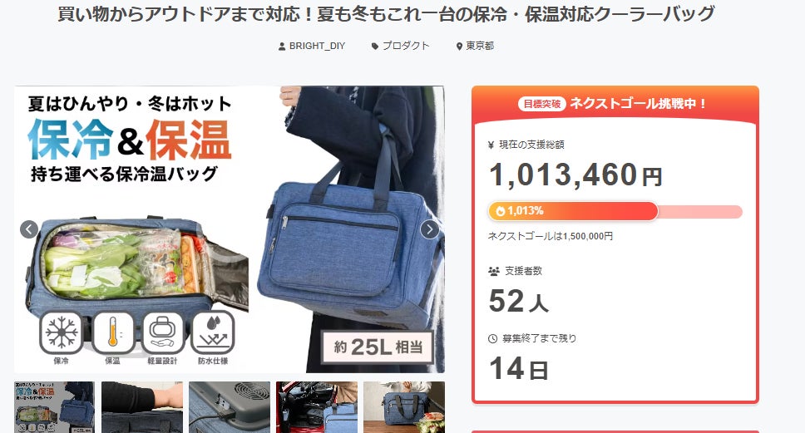Show the previous slide with left arrow

point(29,229)
